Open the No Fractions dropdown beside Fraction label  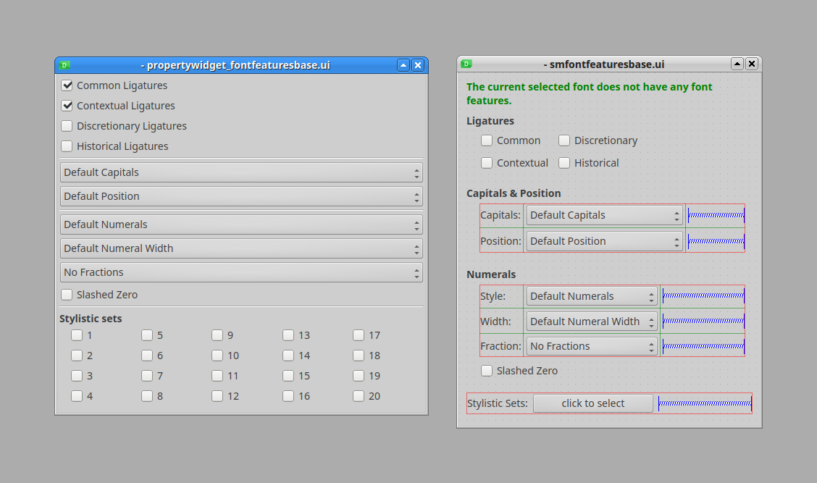(x=592, y=346)
